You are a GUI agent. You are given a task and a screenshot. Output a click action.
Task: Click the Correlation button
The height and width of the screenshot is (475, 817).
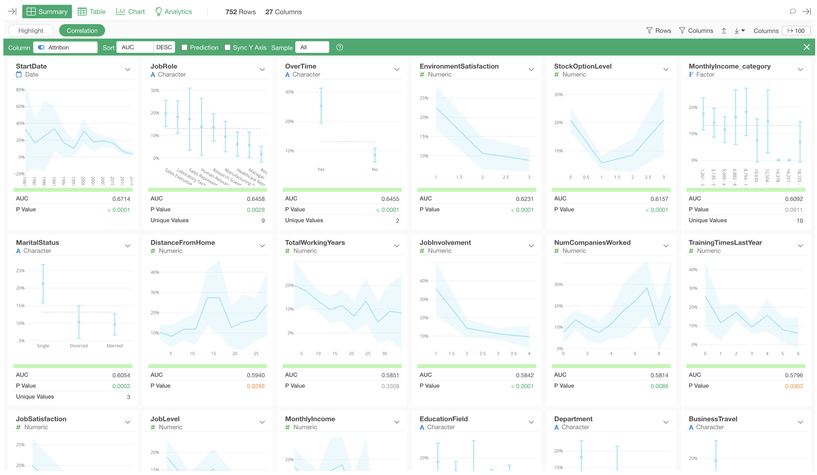[82, 30]
